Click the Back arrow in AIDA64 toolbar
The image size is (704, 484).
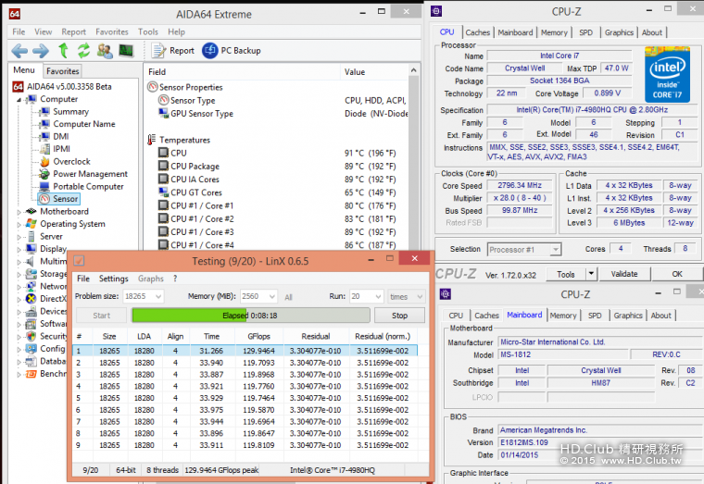[x=19, y=50]
